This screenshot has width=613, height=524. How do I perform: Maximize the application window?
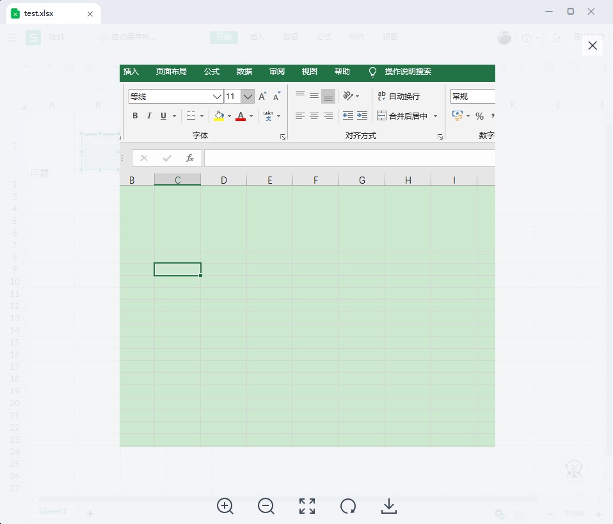point(570,12)
